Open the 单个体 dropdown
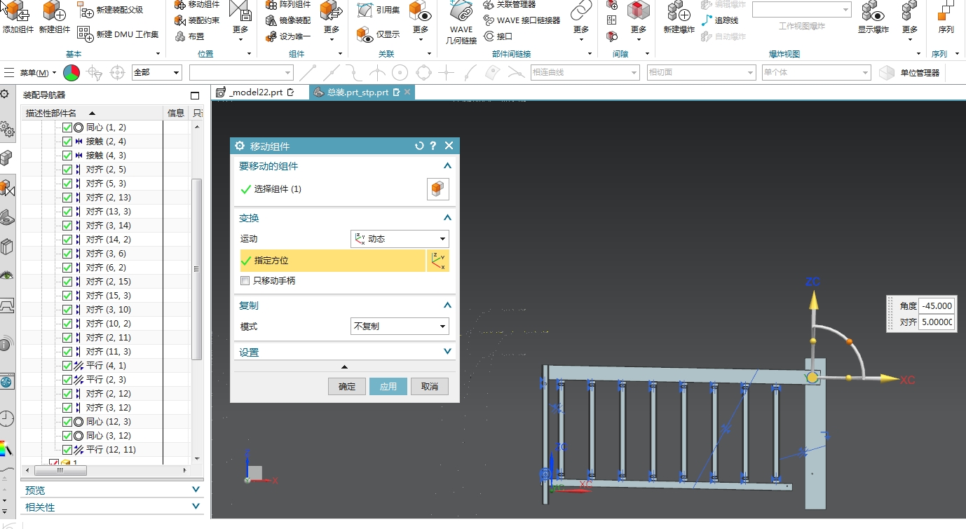966x529 pixels. click(x=817, y=72)
